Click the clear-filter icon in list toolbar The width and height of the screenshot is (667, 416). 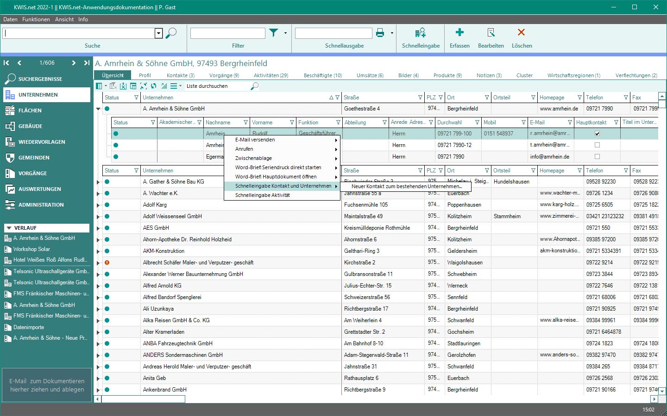[x=113, y=86]
